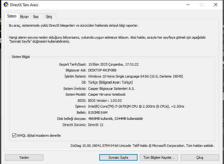Click the window title text DirectX Tanı Aracı
The width and height of the screenshot is (224, 164).
click(24, 5)
